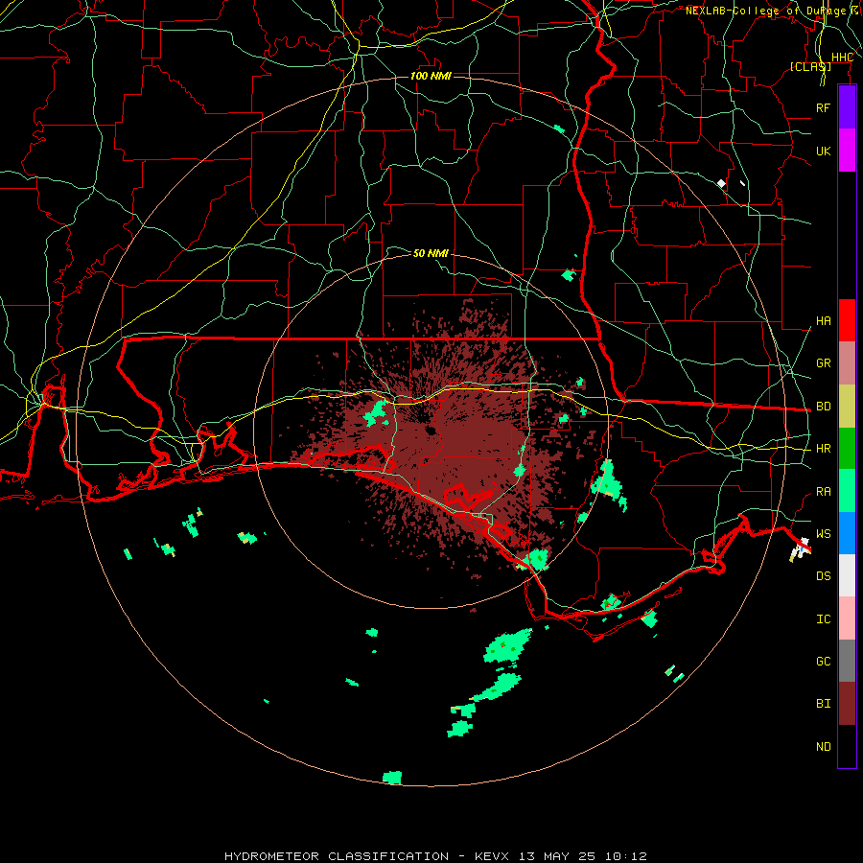Click the IC legend label

(x=823, y=619)
